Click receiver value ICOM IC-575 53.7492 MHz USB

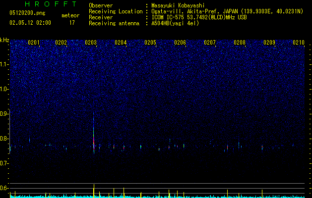[199, 17]
